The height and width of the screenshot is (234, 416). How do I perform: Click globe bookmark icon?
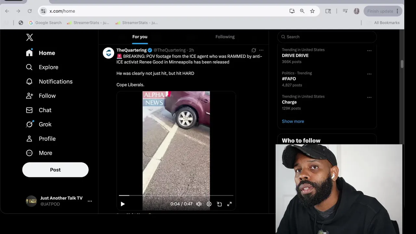point(21,23)
